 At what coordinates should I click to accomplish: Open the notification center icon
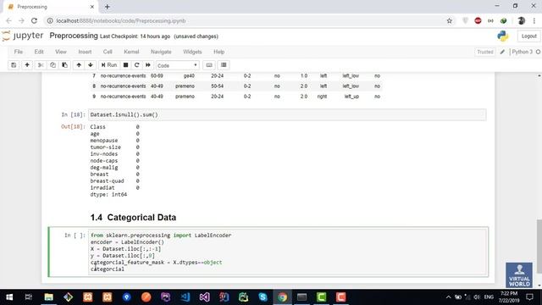529,297
